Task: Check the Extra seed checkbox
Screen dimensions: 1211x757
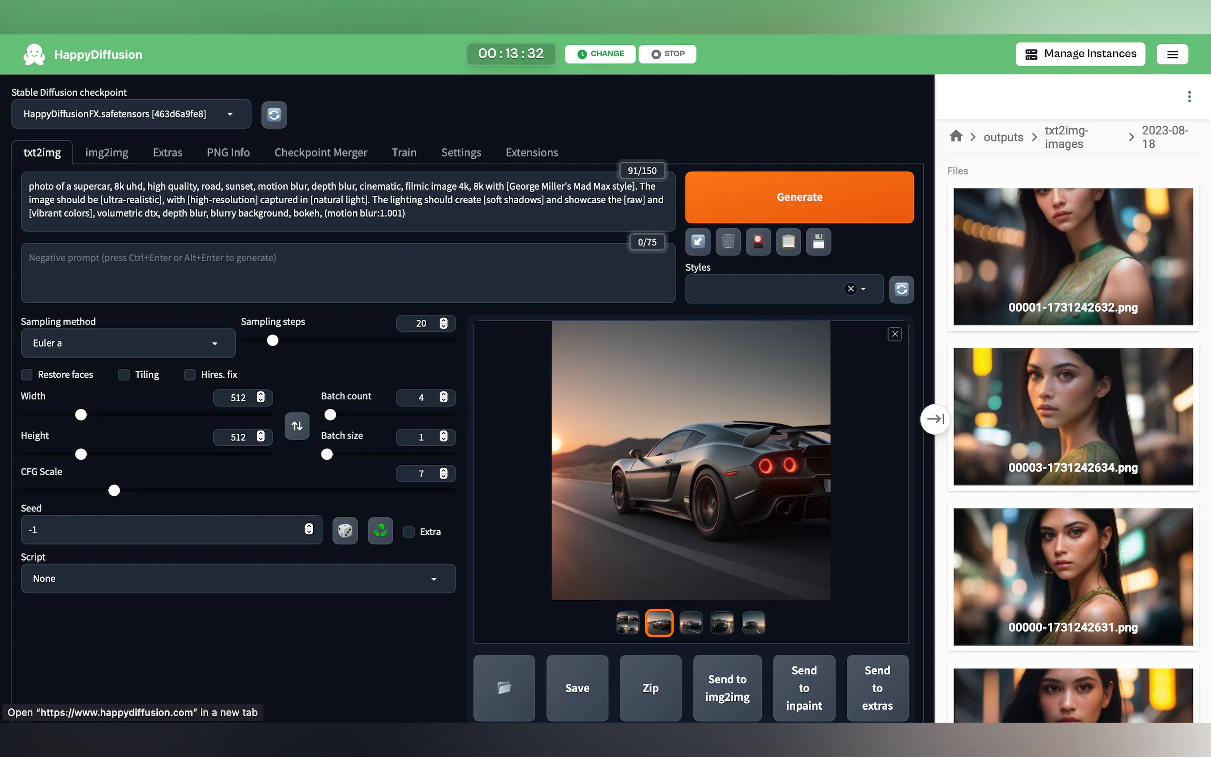Action: 409,532
